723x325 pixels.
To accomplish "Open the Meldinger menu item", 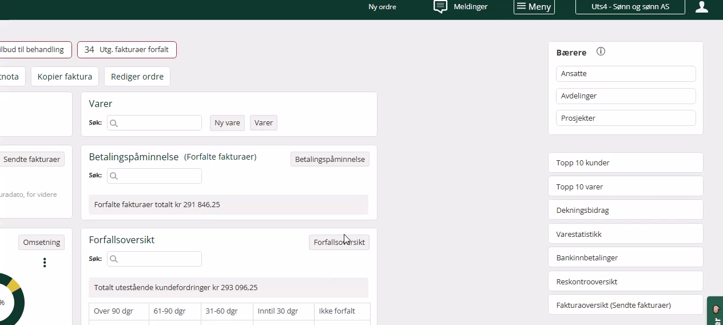I will click(x=470, y=7).
